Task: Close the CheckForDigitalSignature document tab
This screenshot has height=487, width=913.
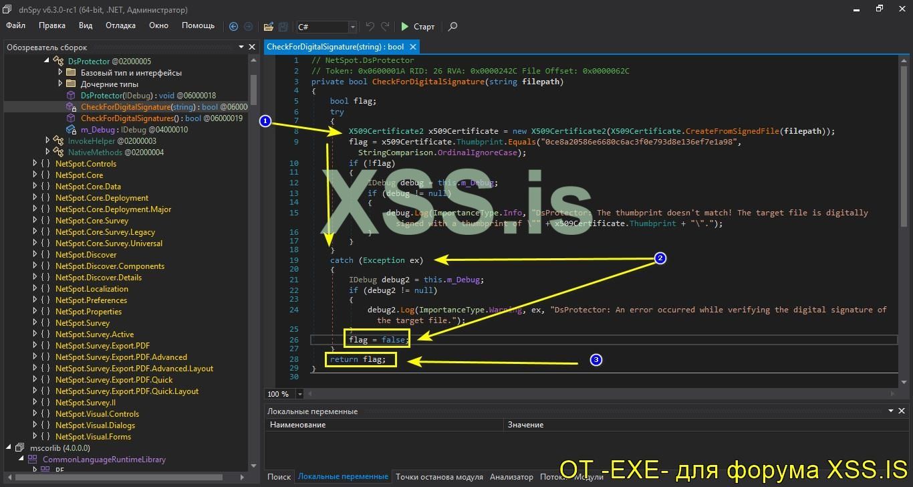Action: coord(413,46)
